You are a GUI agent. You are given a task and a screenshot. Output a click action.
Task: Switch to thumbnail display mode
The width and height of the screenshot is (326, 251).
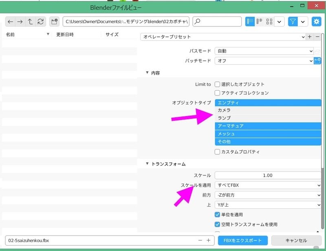269,22
